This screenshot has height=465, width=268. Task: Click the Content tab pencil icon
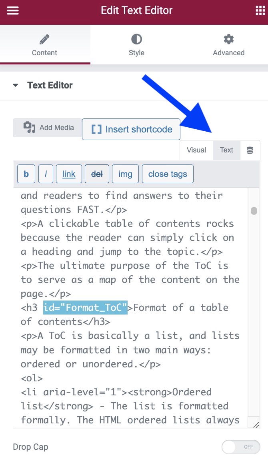[x=44, y=39]
